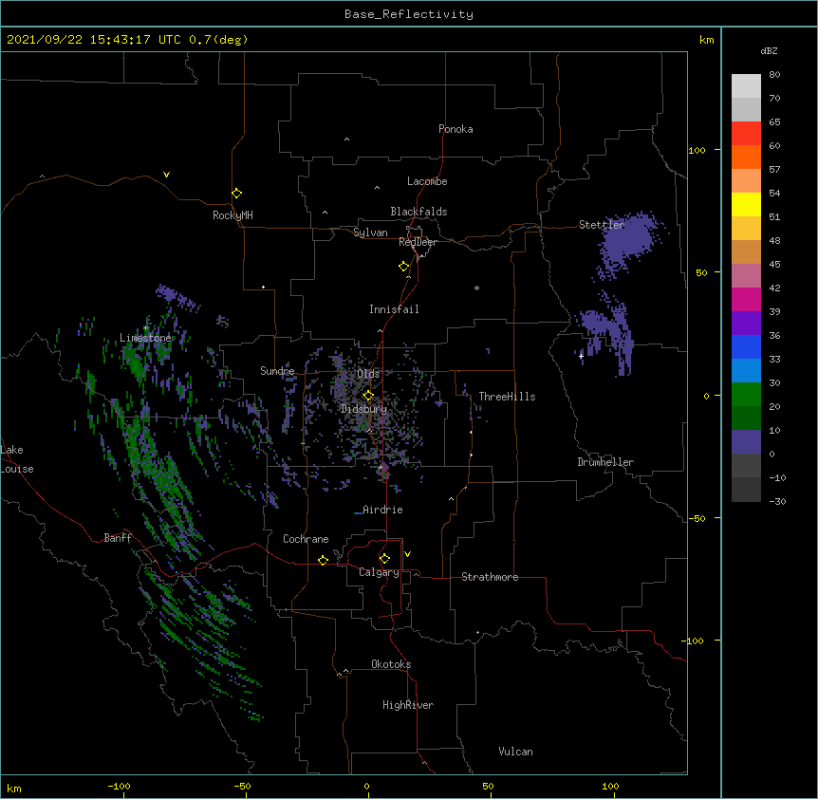
Task: Click the white plus marker near the Drumheller-area echoes
Action: 581,356
